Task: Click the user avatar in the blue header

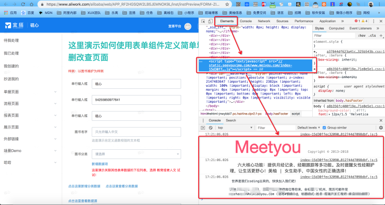Action: 188,26
